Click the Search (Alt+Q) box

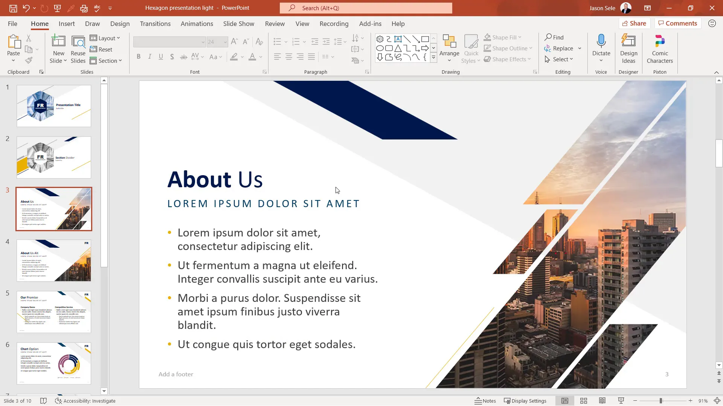point(366,8)
